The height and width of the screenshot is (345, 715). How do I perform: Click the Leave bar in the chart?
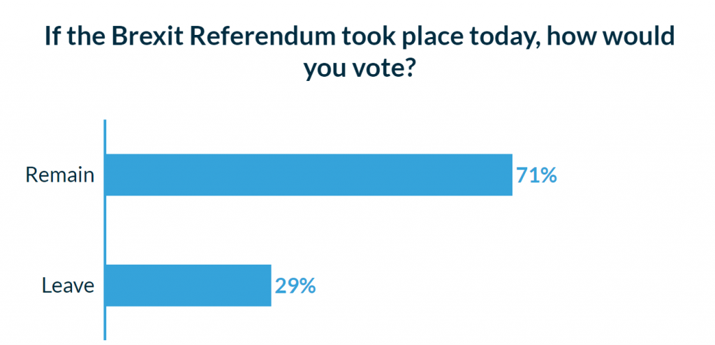187,285
